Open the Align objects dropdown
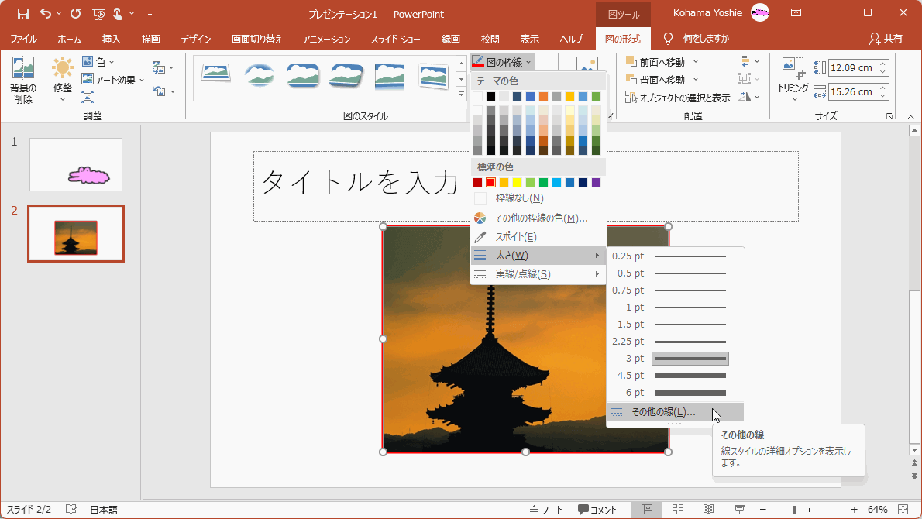 click(749, 62)
